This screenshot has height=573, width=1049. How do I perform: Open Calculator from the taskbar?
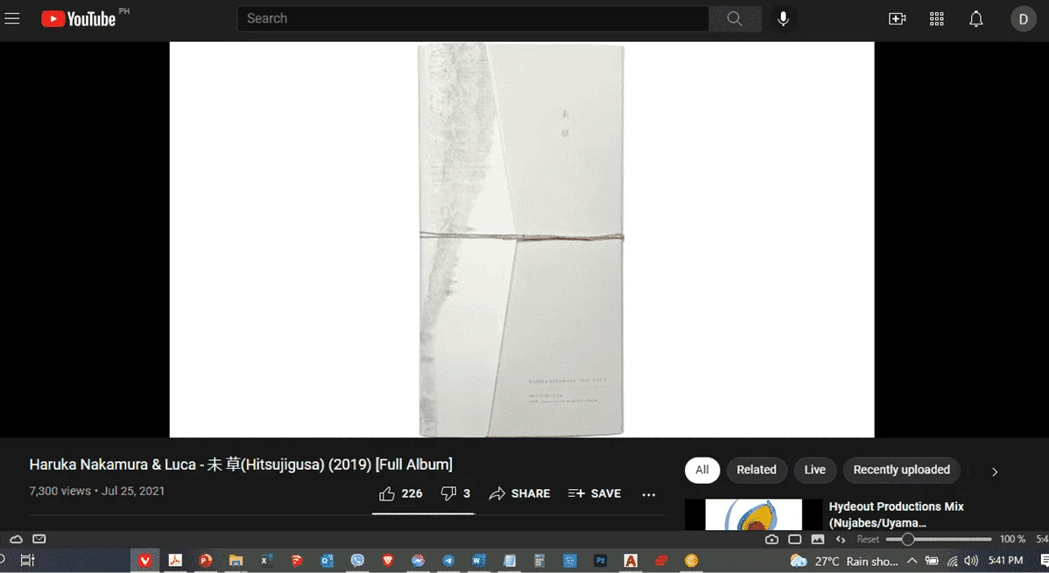click(x=539, y=560)
